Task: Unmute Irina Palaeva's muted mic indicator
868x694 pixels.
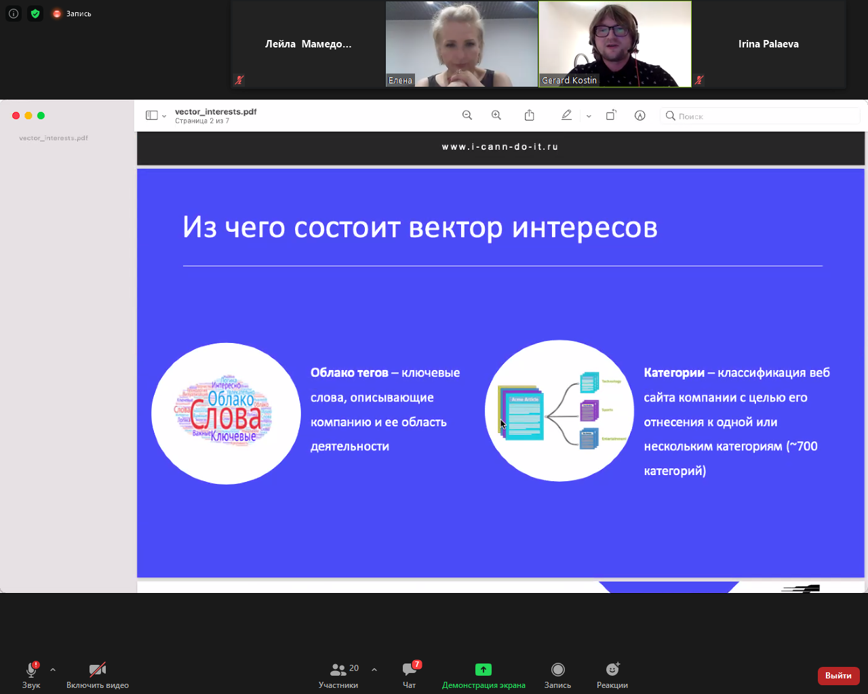Action: 698,79
